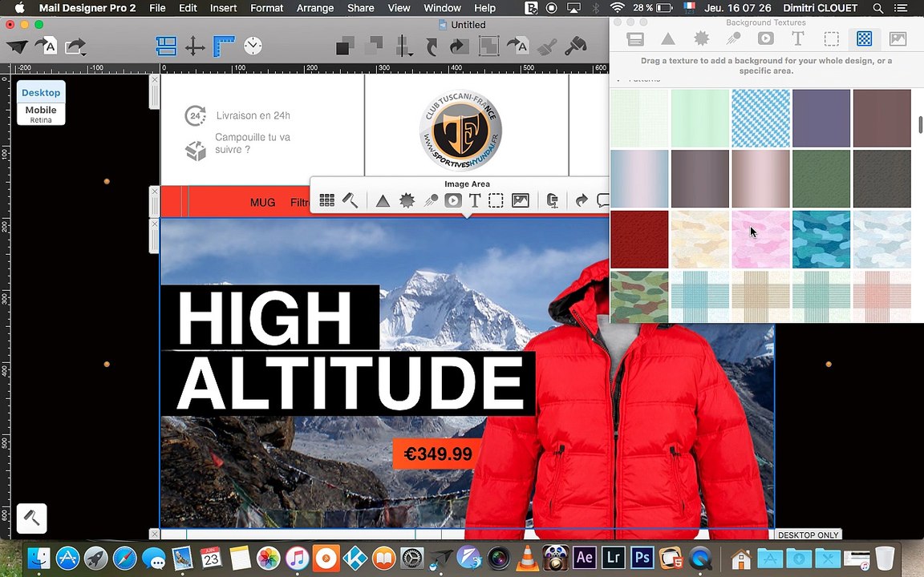The height and width of the screenshot is (577, 924).
Task: Click triangle shapes icon in Image Area popover
Action: (x=383, y=201)
